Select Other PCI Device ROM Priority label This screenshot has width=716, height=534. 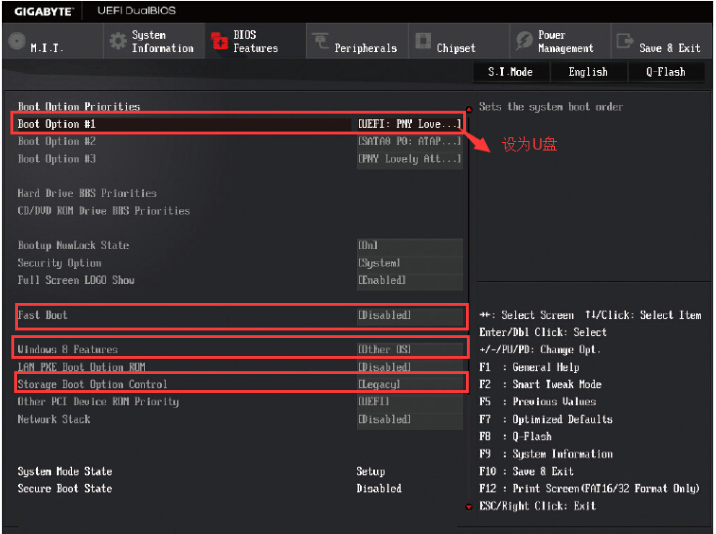[98, 401]
